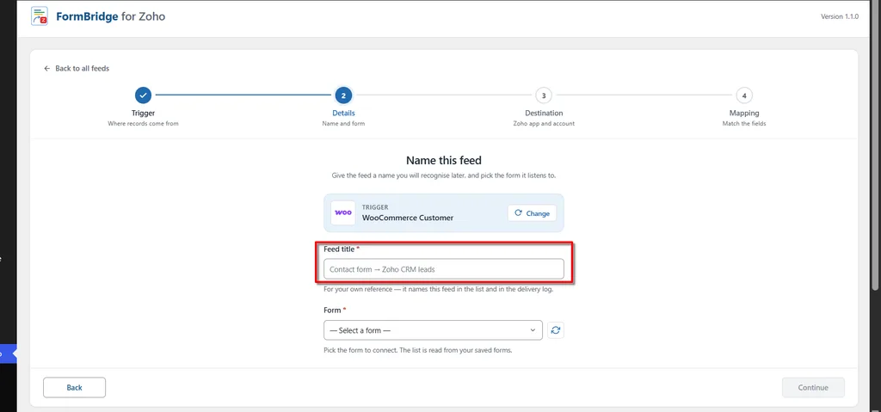Click the Trigger step label
Screen dimensions: 881x412
(x=144, y=113)
